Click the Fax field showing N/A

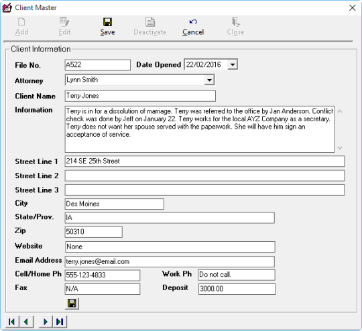pos(103,289)
